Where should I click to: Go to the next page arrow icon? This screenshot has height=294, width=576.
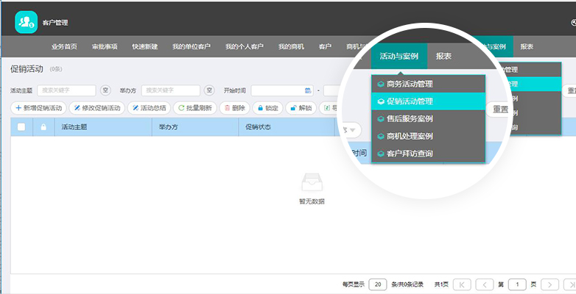tap(550, 284)
